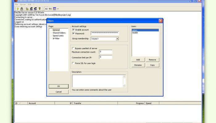Click the Rename user button
Viewport: 216px width, 123px height.
click(x=138, y=65)
